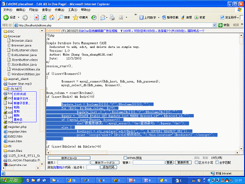Click the main.files folder icon
This screenshot has height=184, width=245.
click(6, 151)
